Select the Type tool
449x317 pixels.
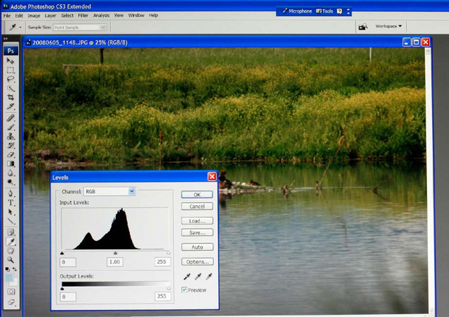point(11,202)
